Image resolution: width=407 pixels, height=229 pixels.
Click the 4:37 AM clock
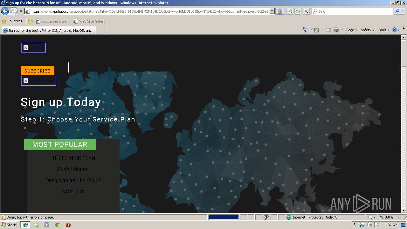(x=391, y=225)
